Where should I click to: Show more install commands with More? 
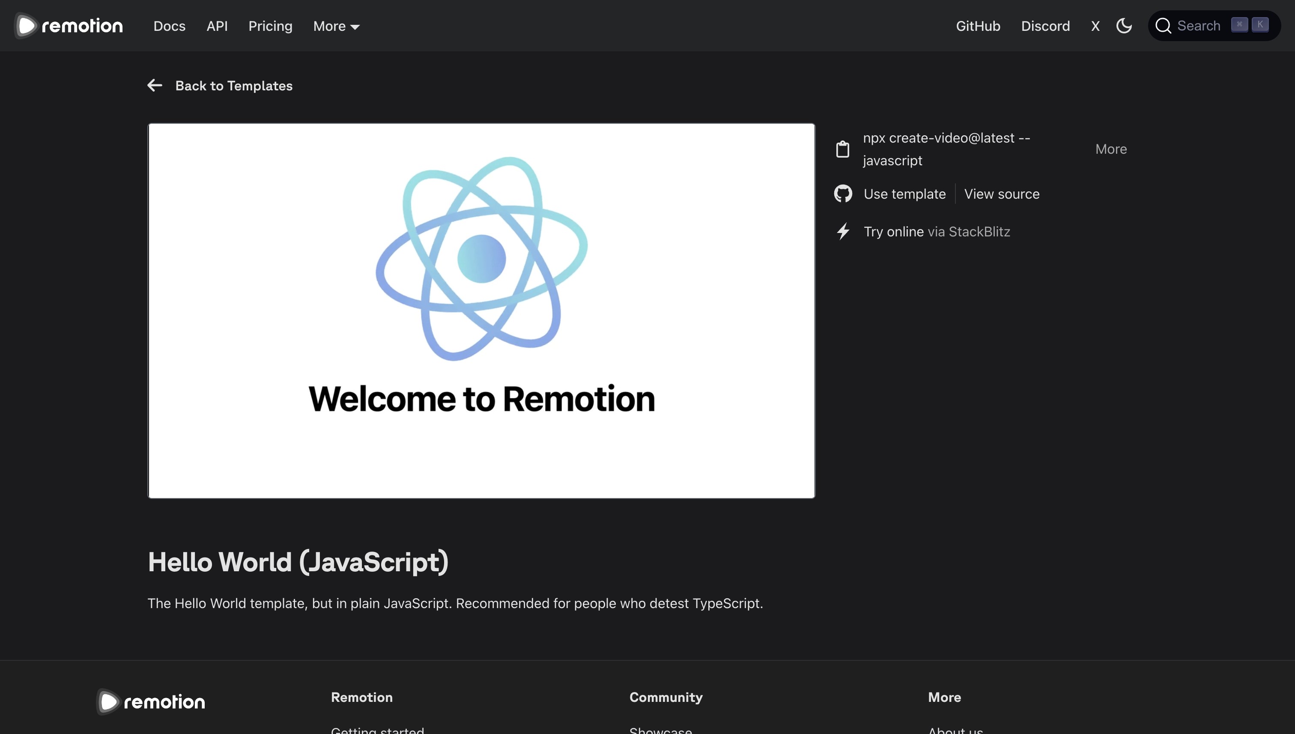pos(1110,149)
